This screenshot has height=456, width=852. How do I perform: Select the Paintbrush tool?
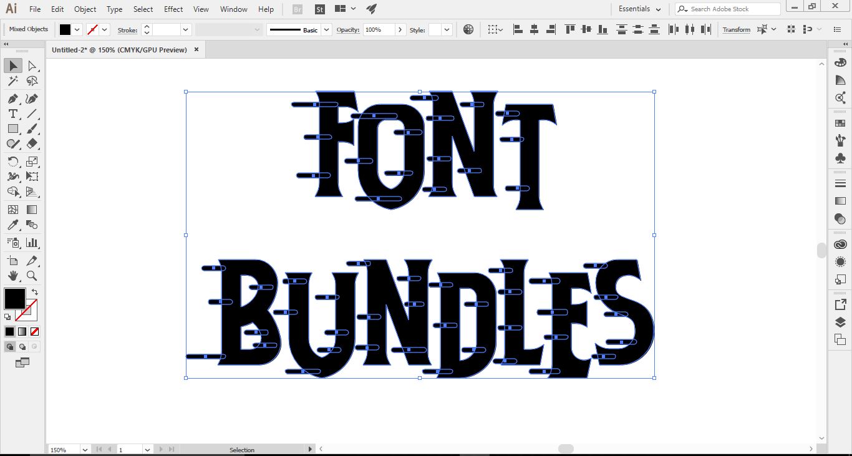pos(32,129)
